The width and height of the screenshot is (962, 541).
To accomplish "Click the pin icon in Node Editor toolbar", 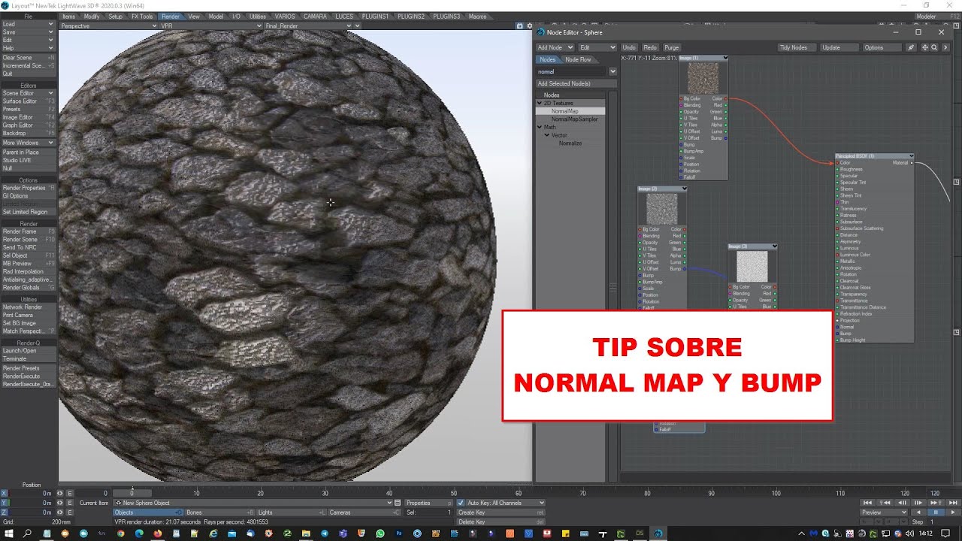I will [912, 47].
